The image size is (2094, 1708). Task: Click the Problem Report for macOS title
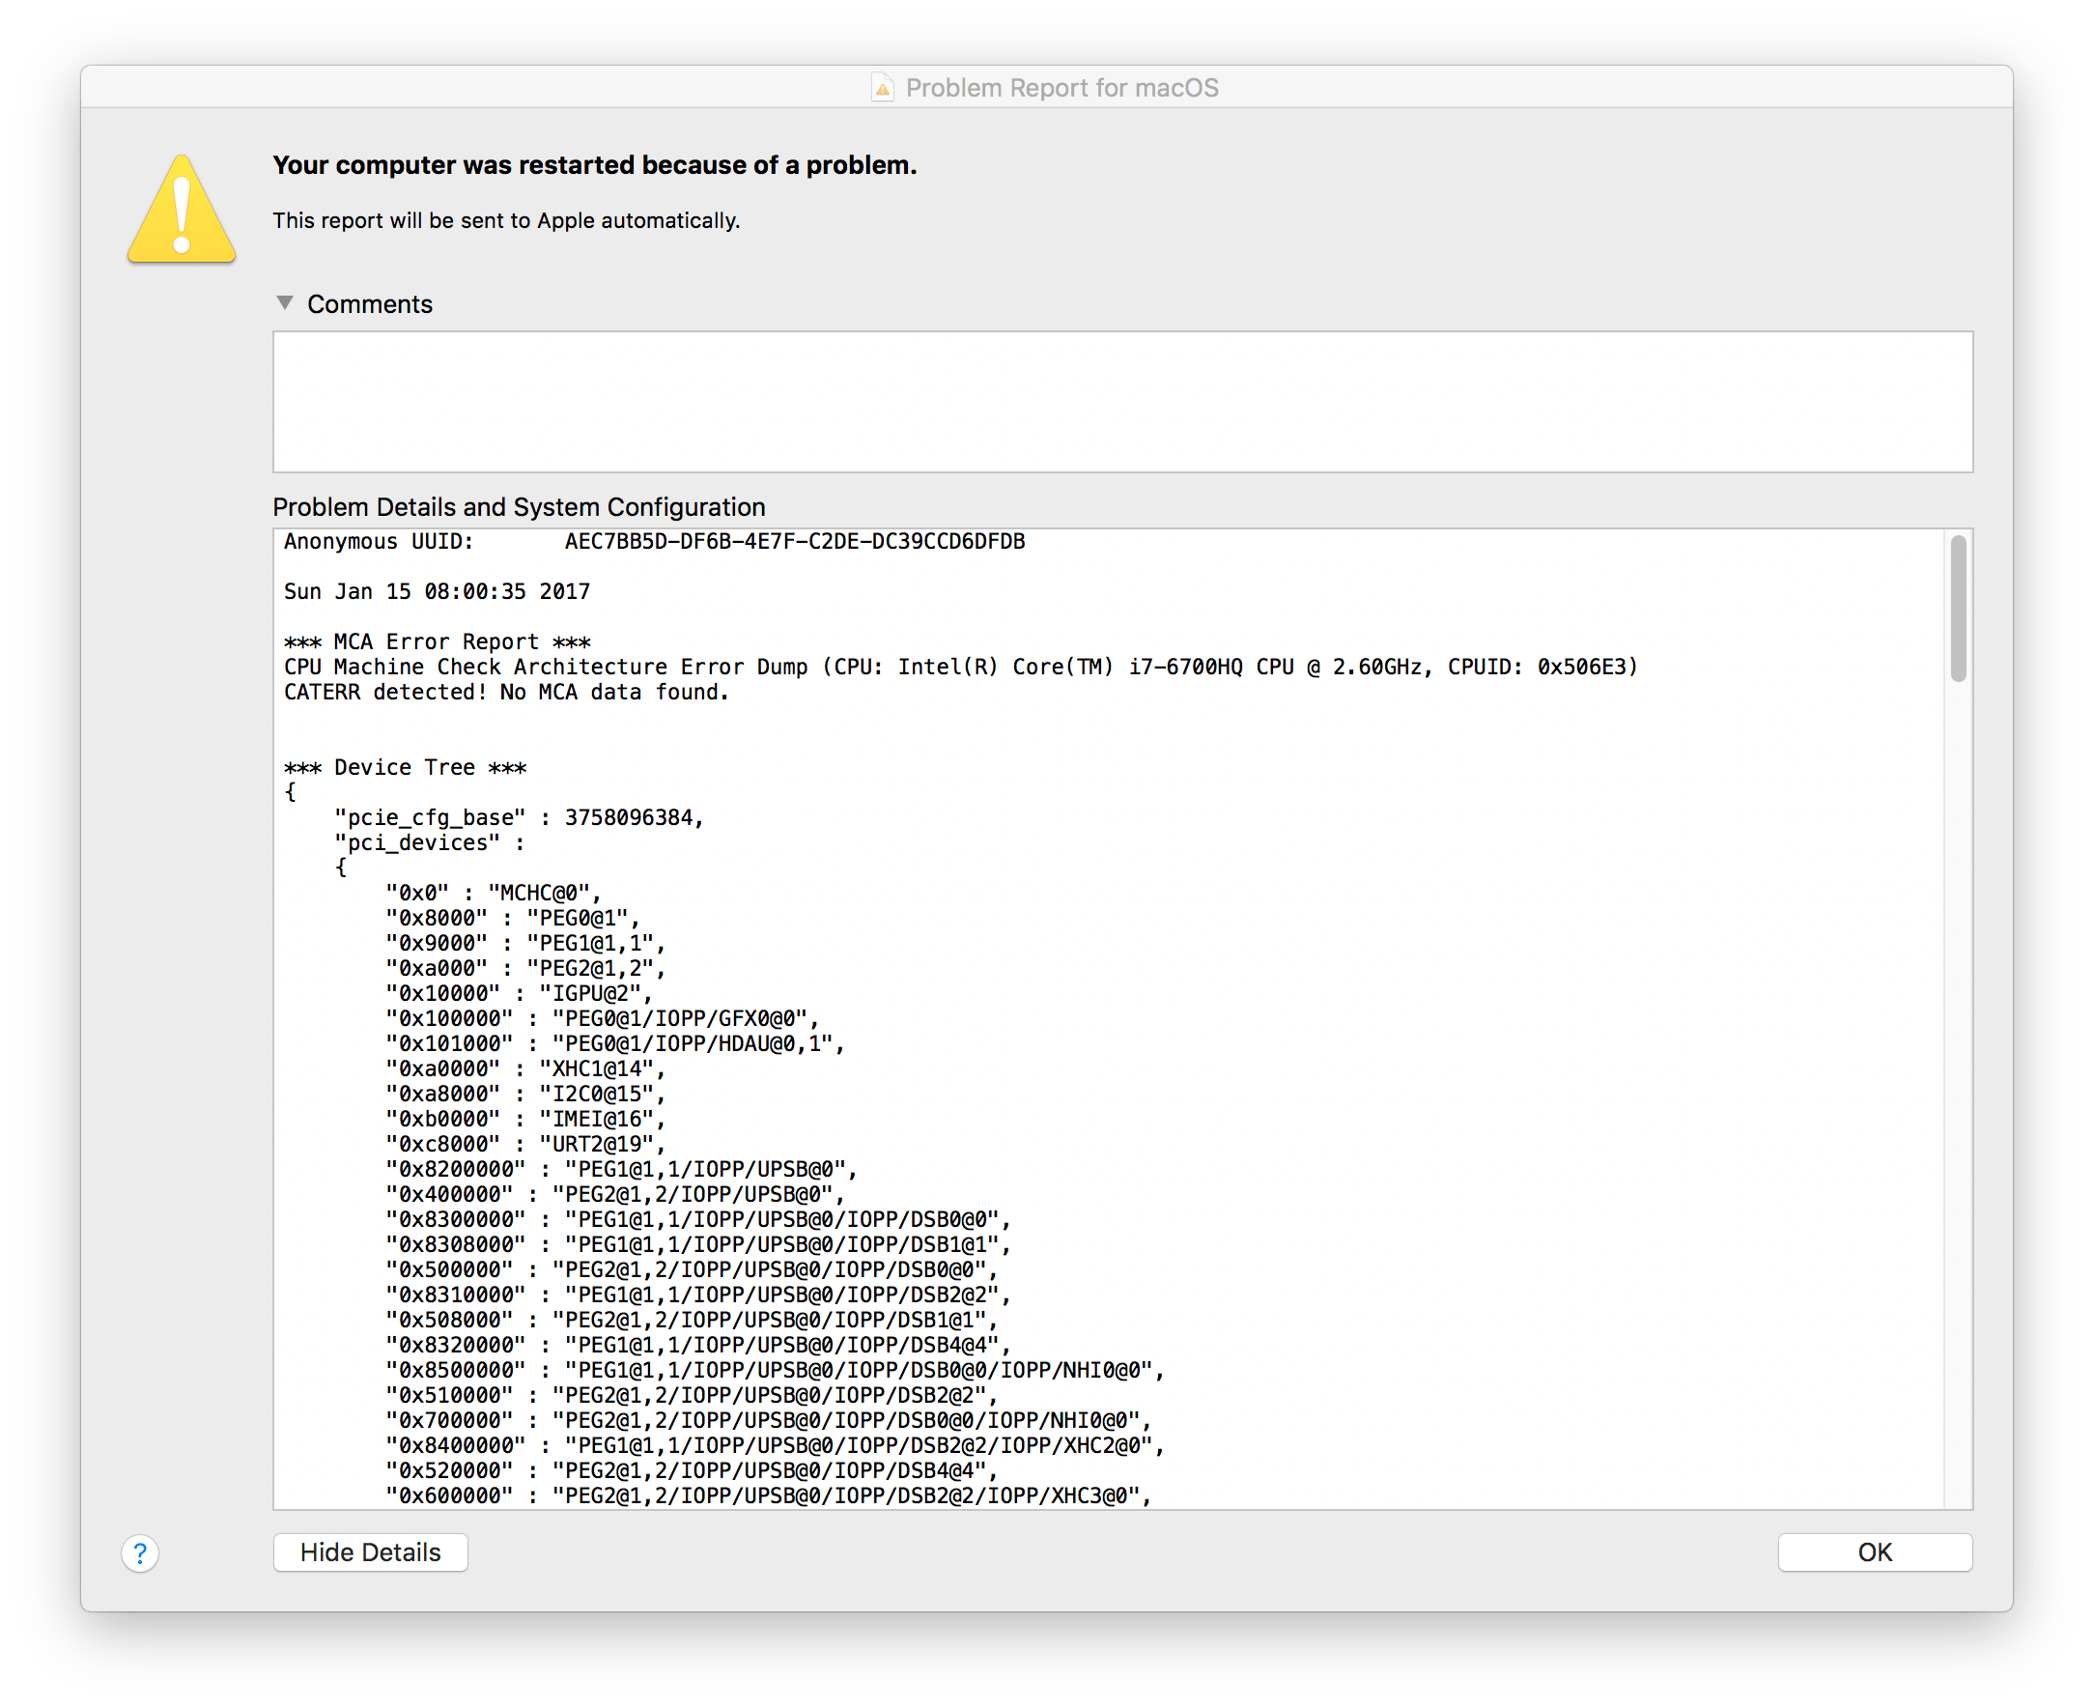[x=1061, y=89]
